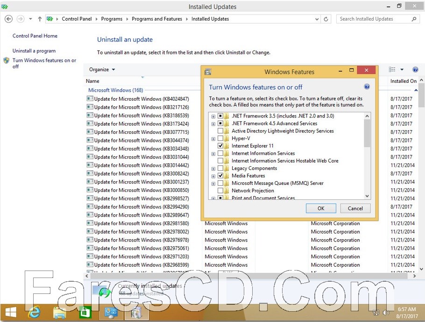Click the Control Panel icon in address bar
Image resolution: width=425 pixels, height=322 pixels.
tap(50, 19)
